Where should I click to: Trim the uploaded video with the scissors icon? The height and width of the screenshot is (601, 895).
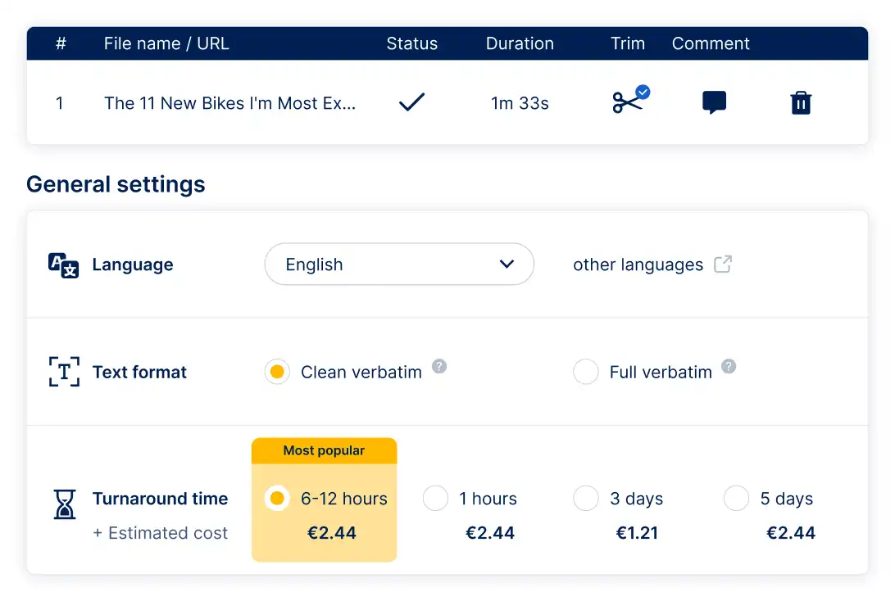[x=627, y=102]
